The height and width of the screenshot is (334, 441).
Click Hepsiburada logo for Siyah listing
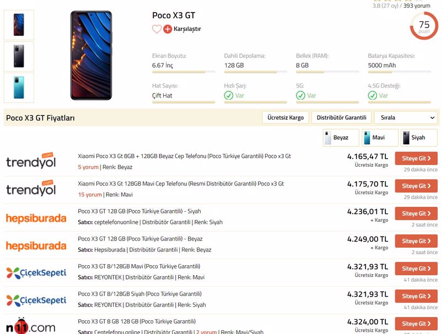pos(36,218)
